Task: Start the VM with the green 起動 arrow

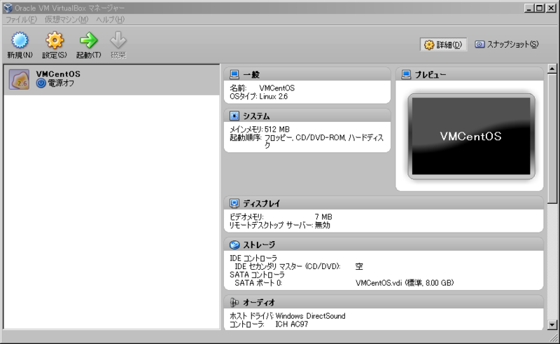Action: pyautogui.click(x=89, y=40)
